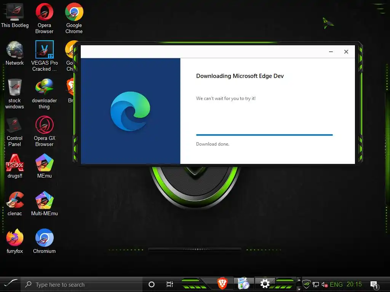Minimize the Edge Dev installer window
Image resolution: width=390 pixels, height=292 pixels.
point(331,52)
